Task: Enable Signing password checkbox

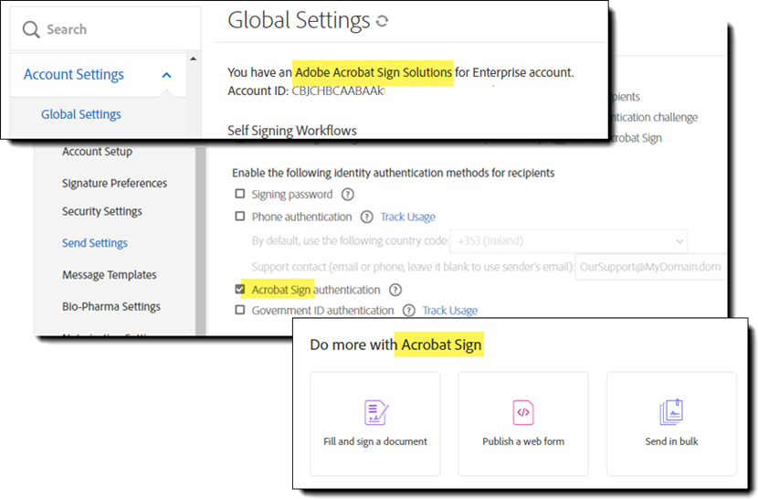Action: [x=240, y=194]
